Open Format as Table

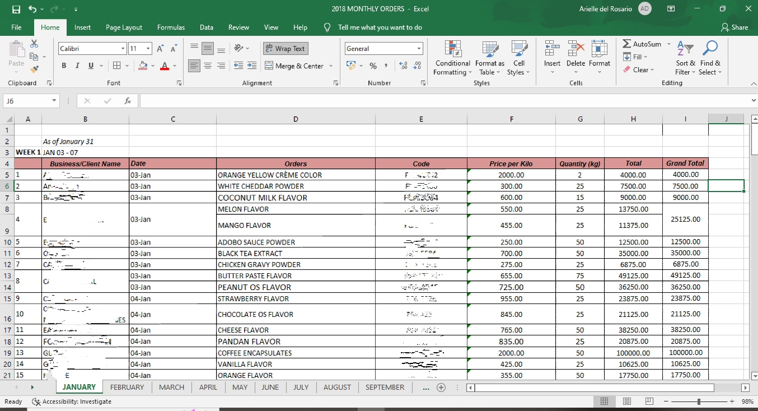[x=490, y=58]
